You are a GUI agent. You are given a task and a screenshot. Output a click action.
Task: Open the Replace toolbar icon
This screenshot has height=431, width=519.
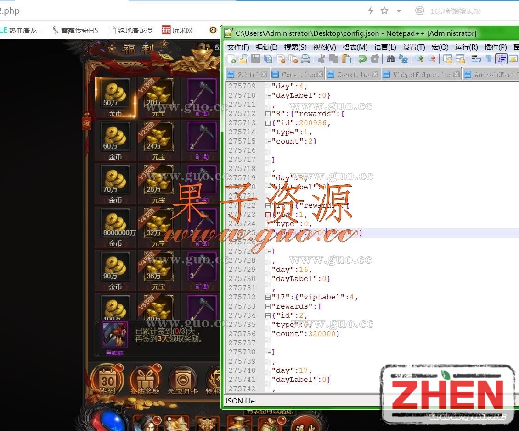(x=403, y=59)
